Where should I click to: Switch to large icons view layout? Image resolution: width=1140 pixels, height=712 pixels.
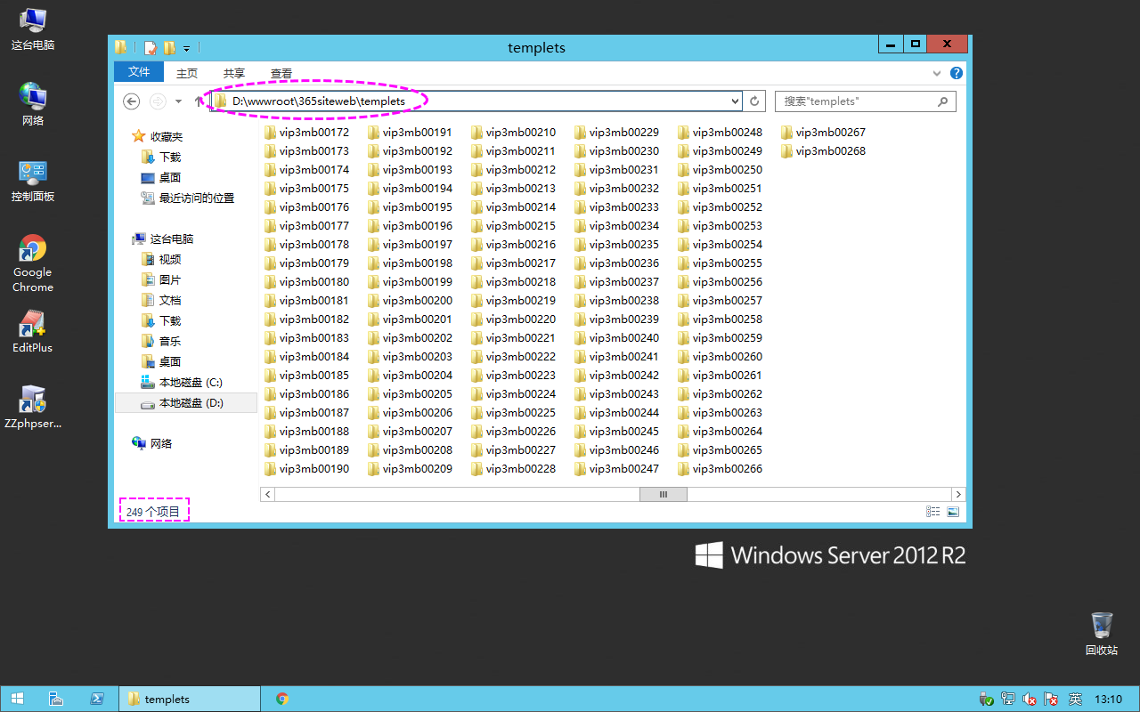point(953,512)
